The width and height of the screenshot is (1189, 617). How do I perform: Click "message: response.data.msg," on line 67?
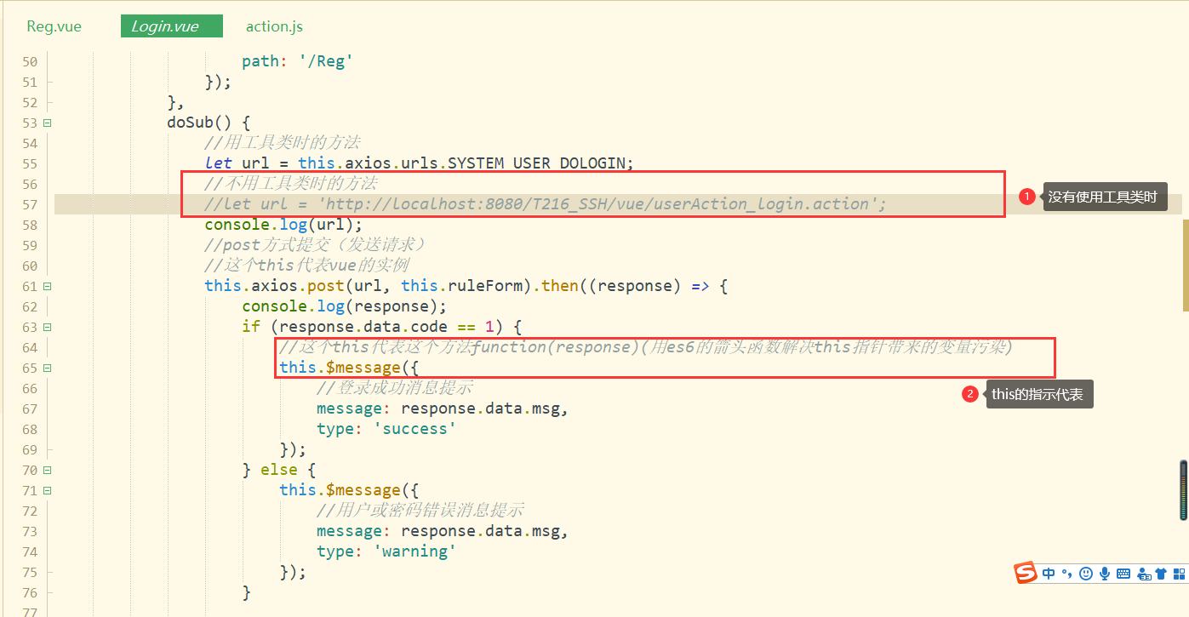click(x=442, y=408)
